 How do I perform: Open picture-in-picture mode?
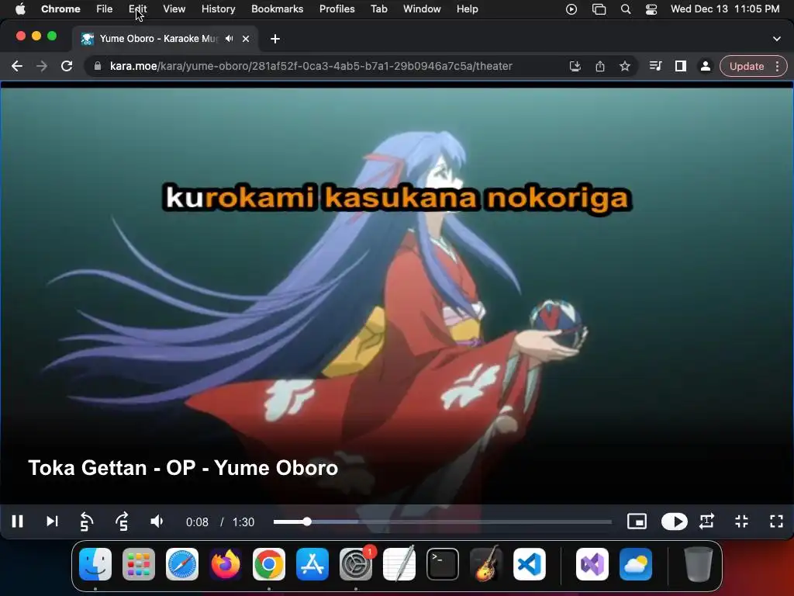pyautogui.click(x=637, y=521)
